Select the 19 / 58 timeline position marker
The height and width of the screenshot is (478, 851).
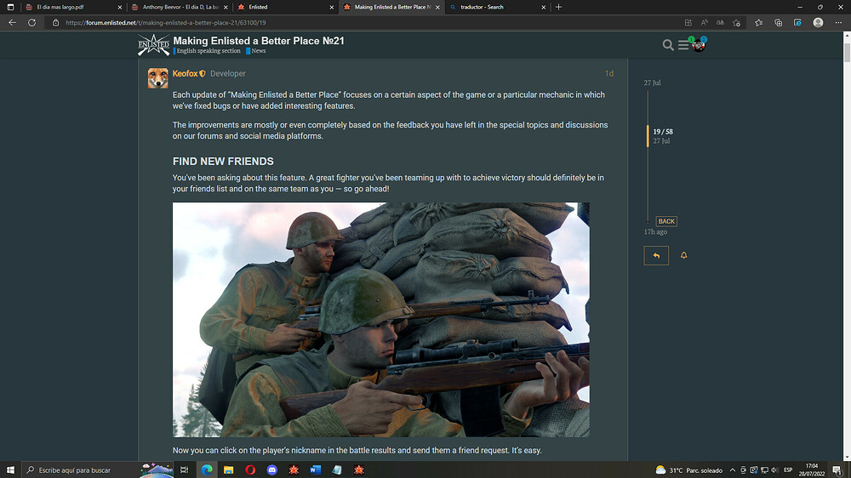click(x=663, y=131)
